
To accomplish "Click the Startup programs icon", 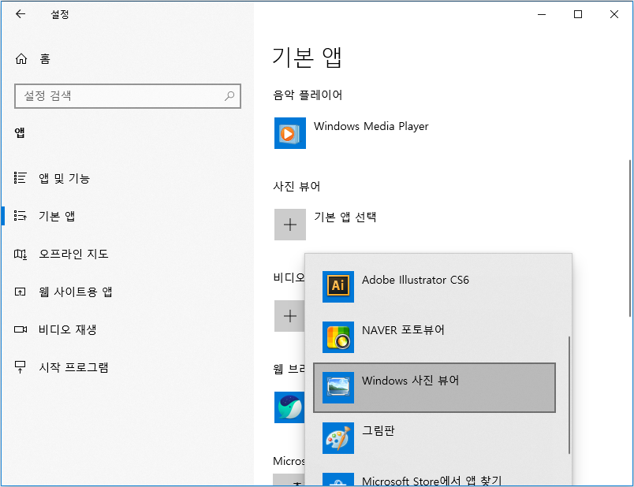I will [x=21, y=367].
